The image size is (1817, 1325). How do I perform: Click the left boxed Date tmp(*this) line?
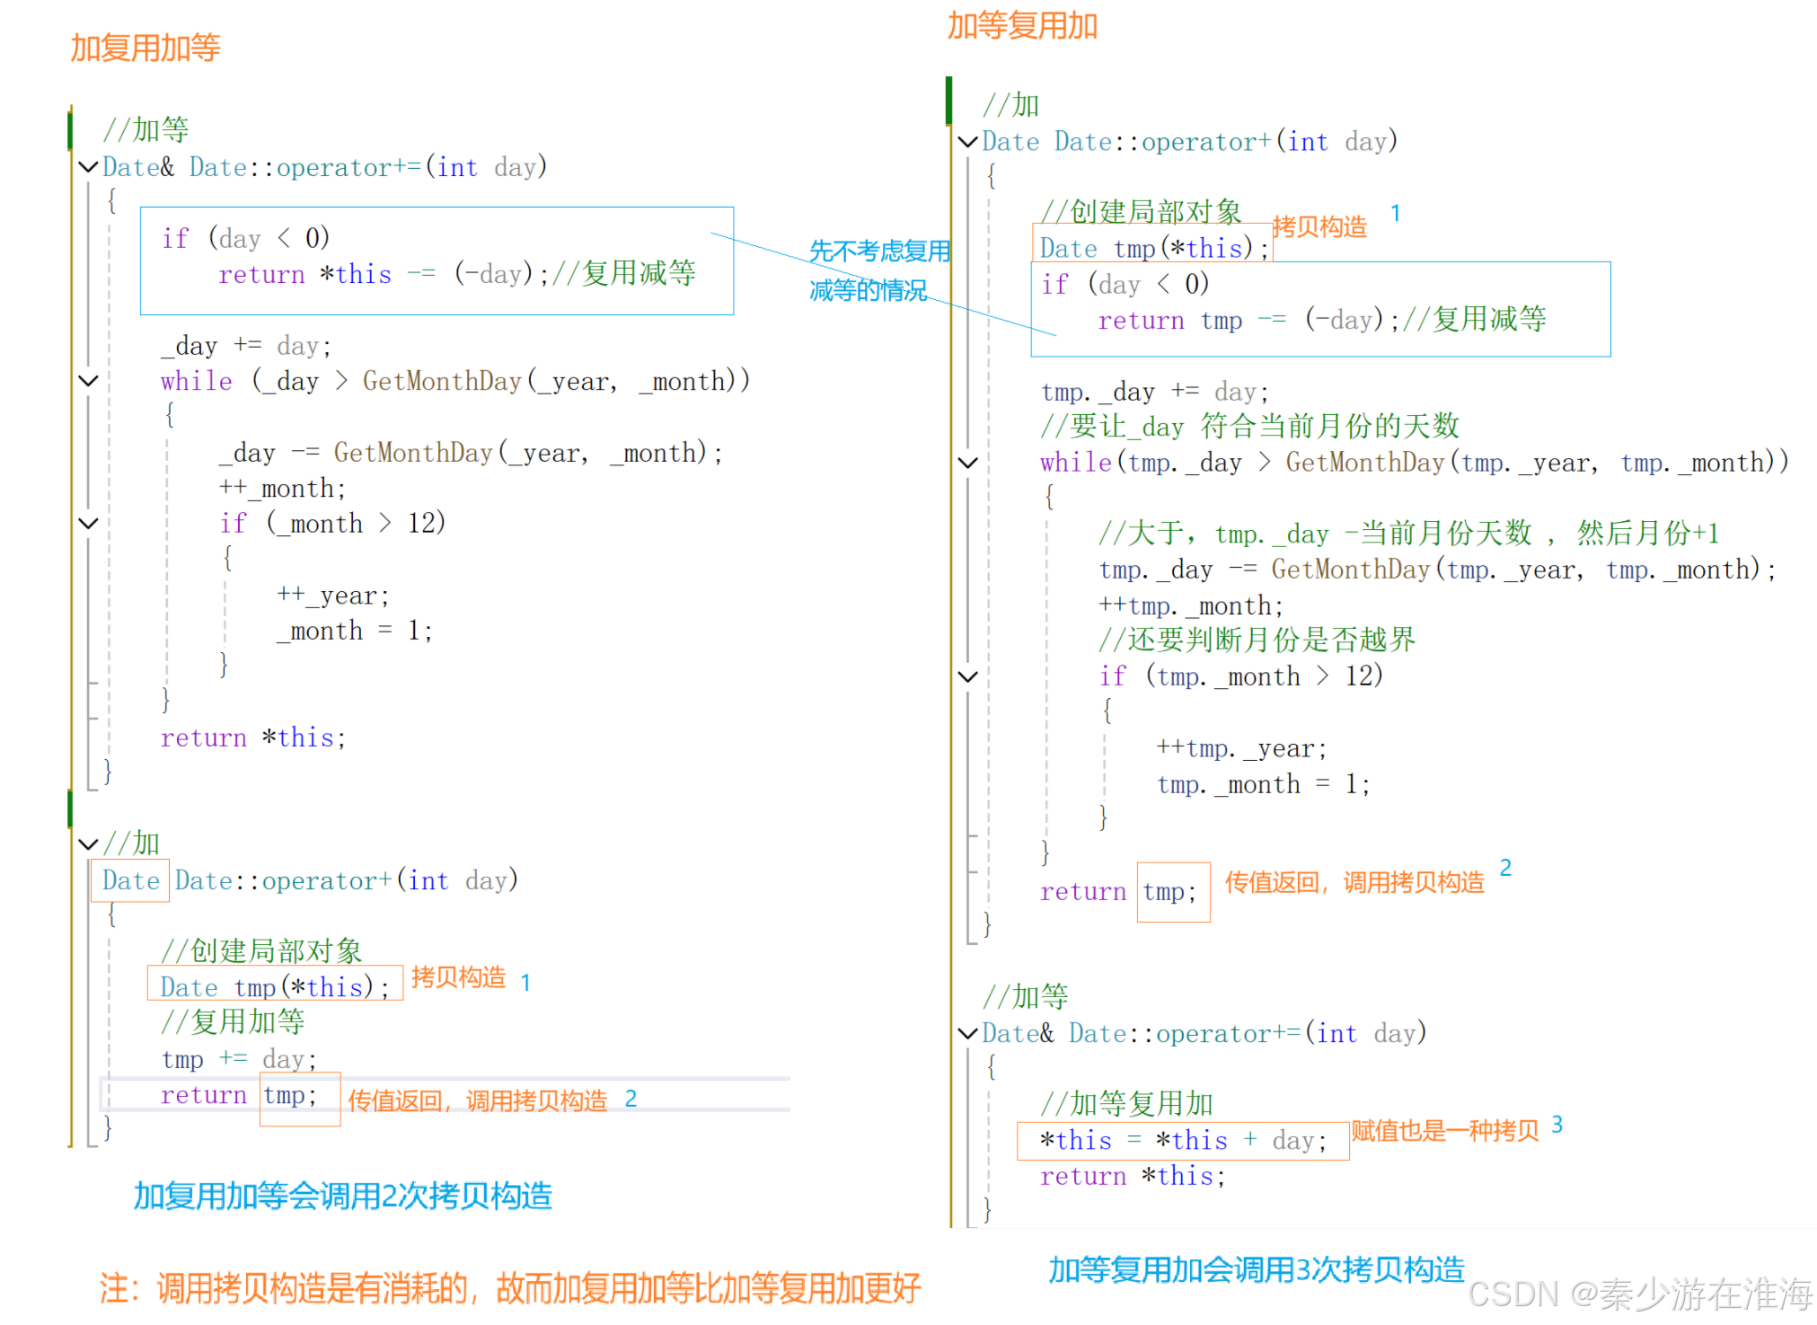[x=274, y=986]
